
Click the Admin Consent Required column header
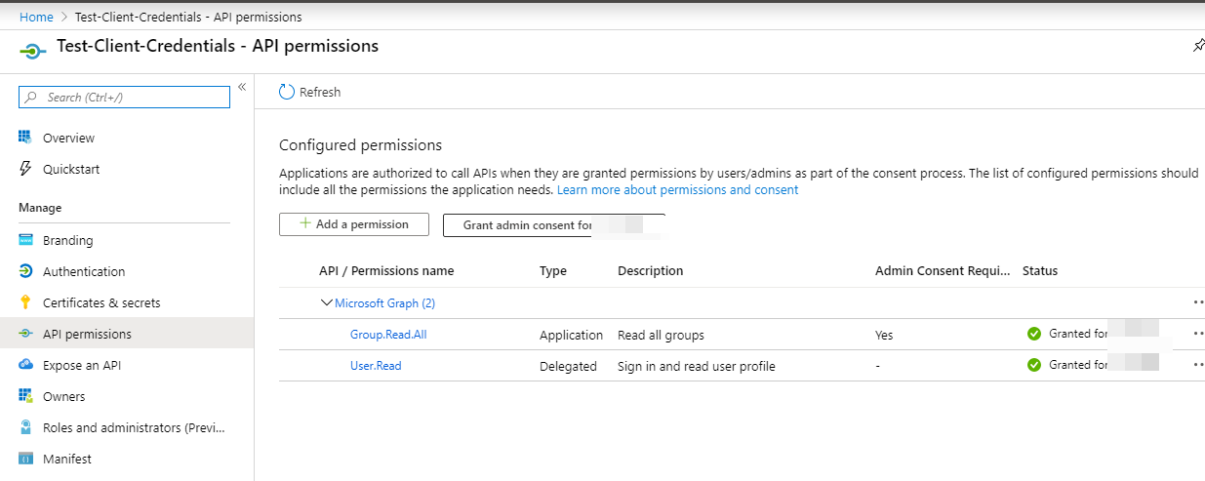coord(943,270)
